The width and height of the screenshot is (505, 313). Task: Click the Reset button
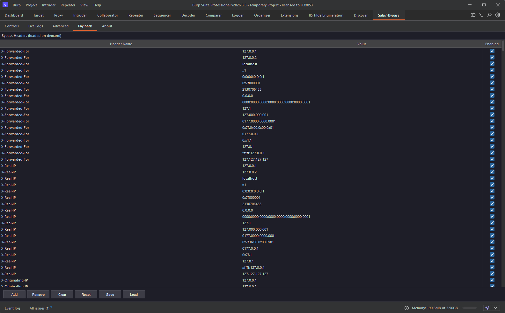pyautogui.click(x=86, y=295)
